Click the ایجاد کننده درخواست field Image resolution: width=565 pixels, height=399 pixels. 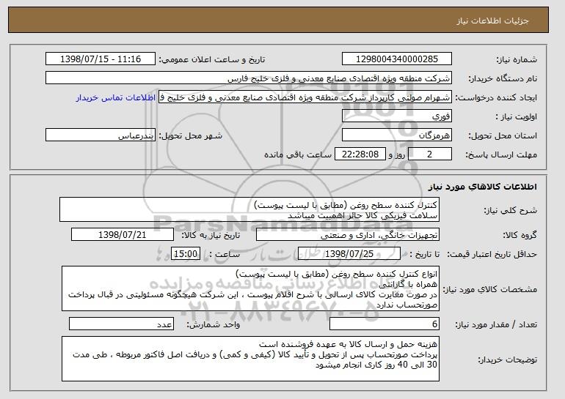pyautogui.click(x=305, y=97)
